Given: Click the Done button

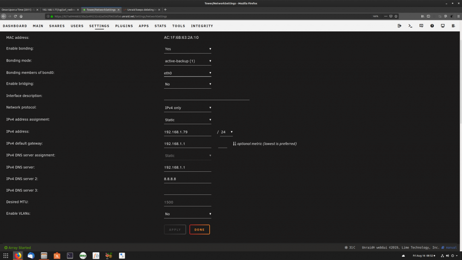Looking at the screenshot, I should [200, 230].
